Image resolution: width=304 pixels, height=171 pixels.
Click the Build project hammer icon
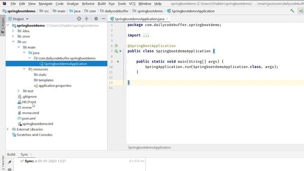292,11
